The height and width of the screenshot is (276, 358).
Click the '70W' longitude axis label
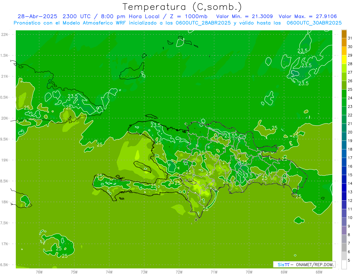pyautogui.click(x=249, y=272)
